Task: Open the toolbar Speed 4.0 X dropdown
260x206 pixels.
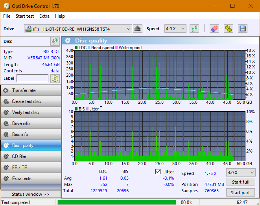Action: tap(175, 29)
